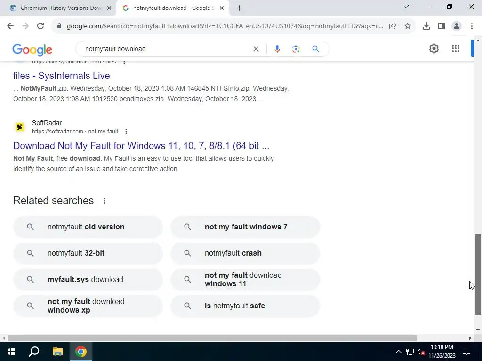
Task: Open more options for SoftRadar result
Action: pos(126,132)
